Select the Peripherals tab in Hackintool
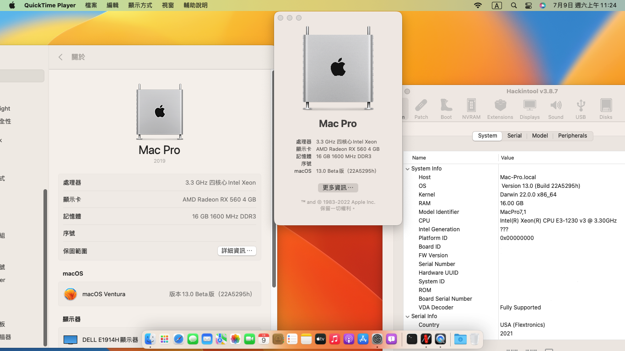This screenshot has height=351, width=625. [x=572, y=136]
